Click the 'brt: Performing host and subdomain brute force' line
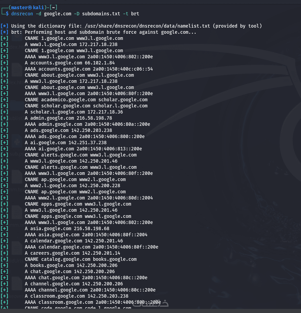Screen dimensions: 301x313 pyautogui.click(x=104, y=32)
